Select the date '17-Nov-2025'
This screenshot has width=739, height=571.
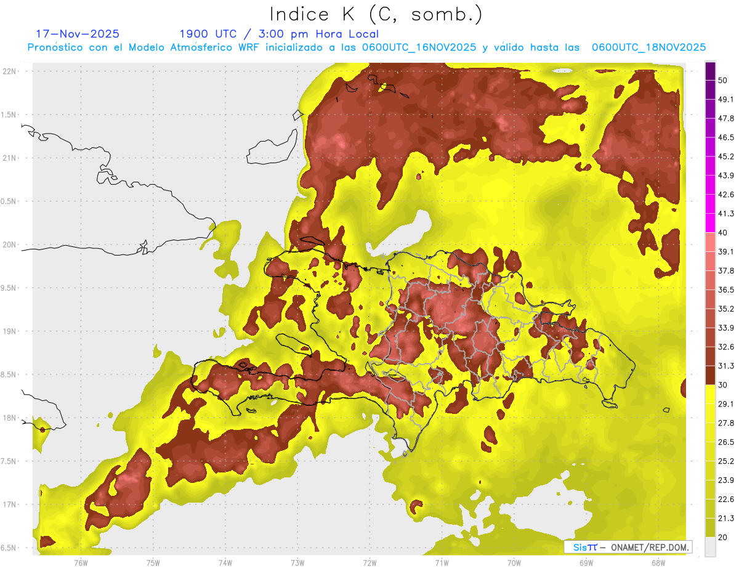(x=77, y=34)
